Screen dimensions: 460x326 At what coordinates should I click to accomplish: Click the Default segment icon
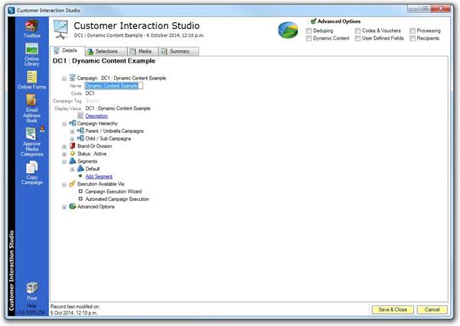click(x=80, y=169)
